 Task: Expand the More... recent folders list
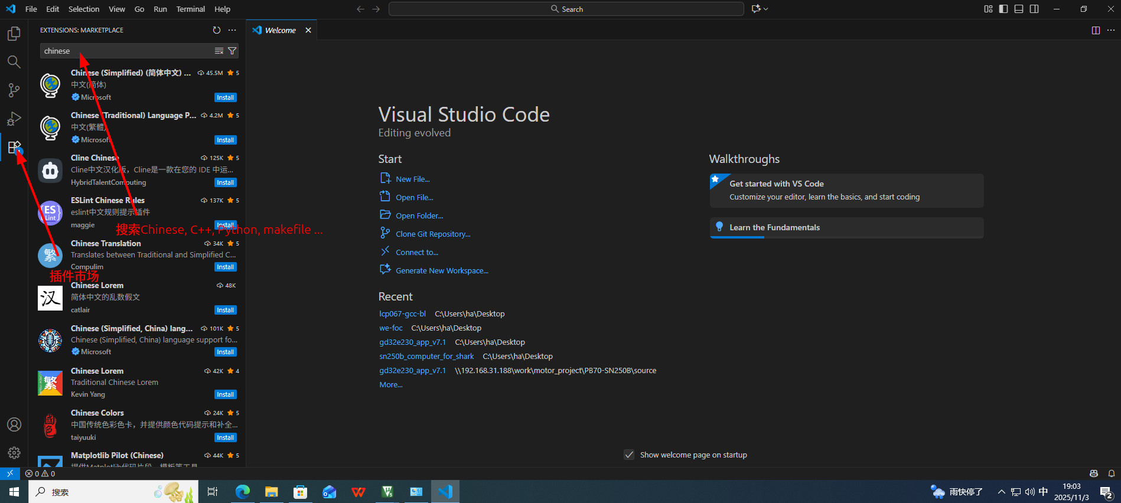pyautogui.click(x=390, y=385)
